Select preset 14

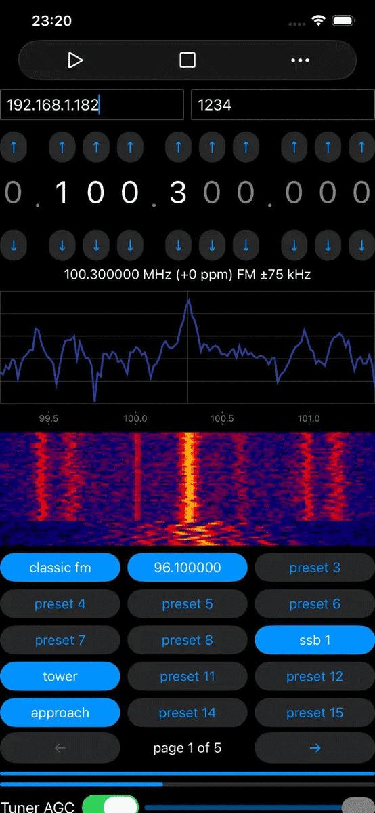tap(187, 713)
